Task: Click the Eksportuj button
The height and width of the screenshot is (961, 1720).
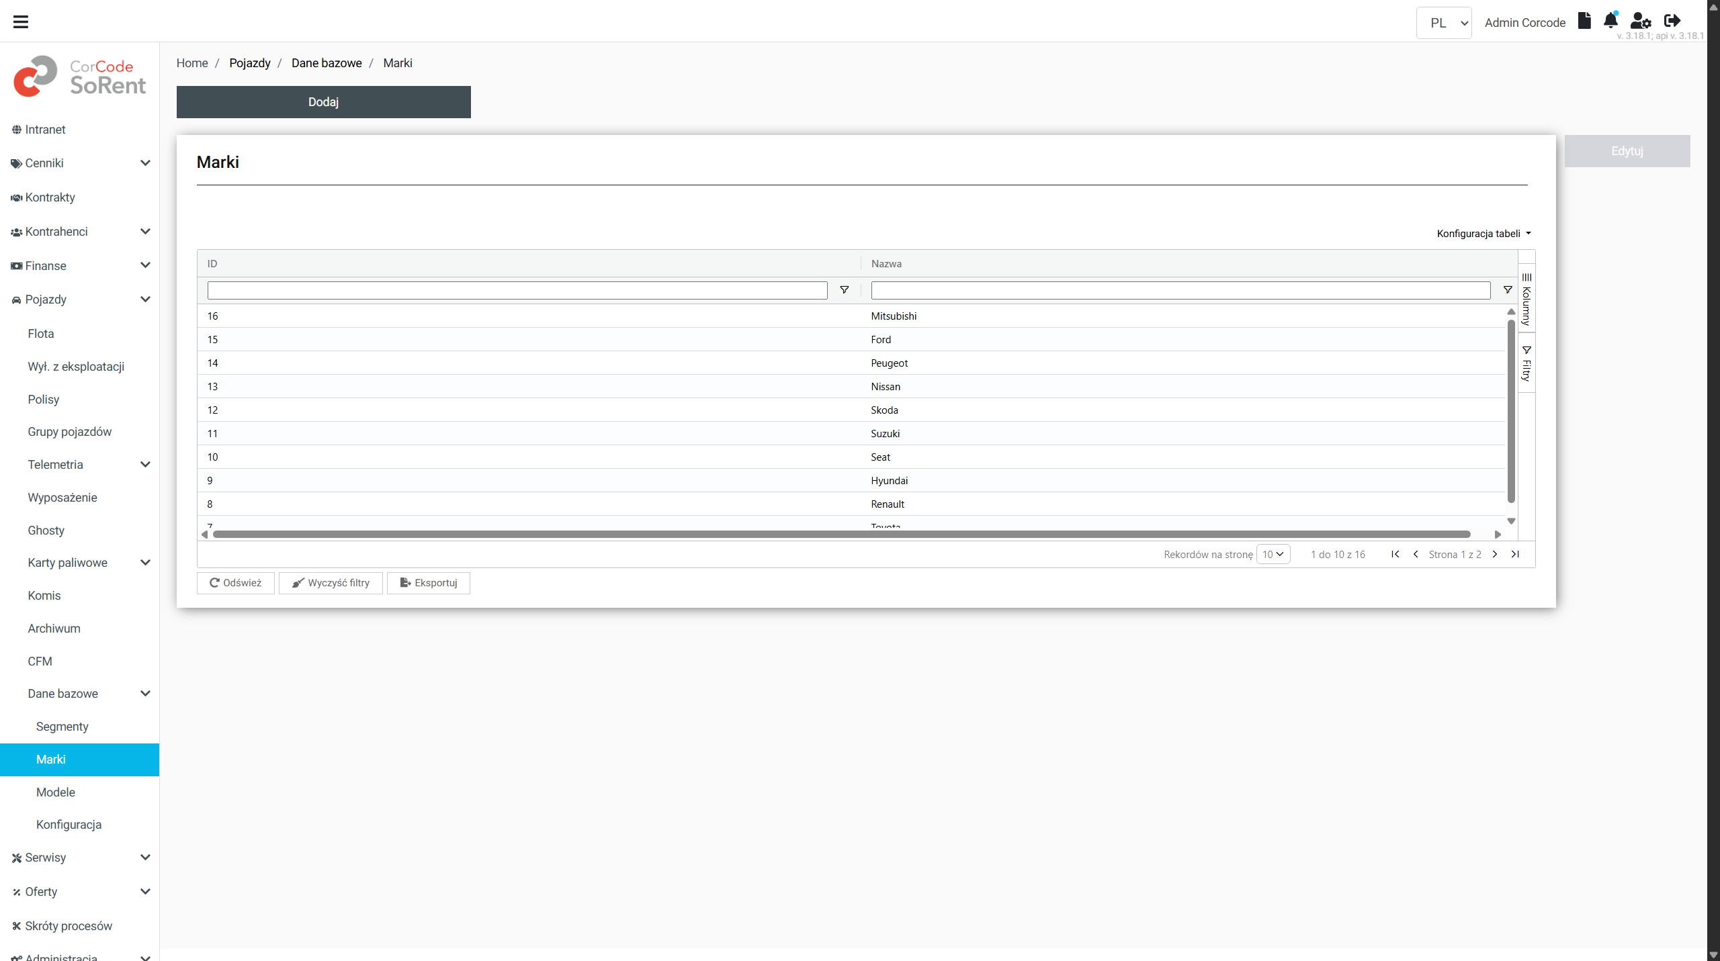Action: (428, 583)
